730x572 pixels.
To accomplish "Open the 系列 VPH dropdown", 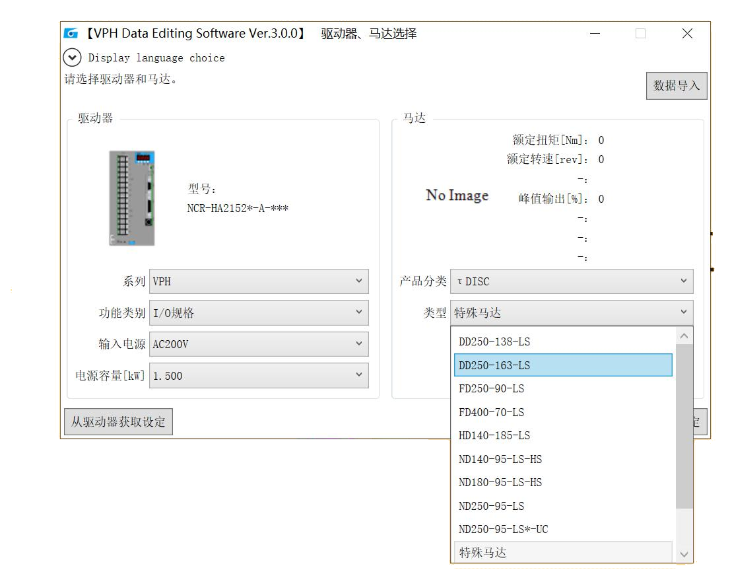I will [x=259, y=281].
